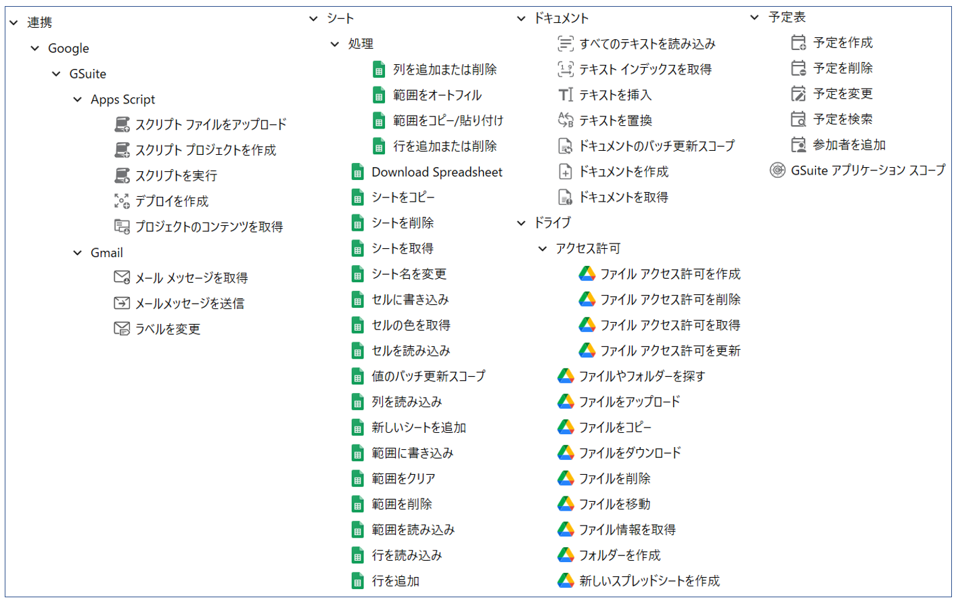The image size is (956, 602).
Task: Click the Drive icon beside 新しいスプレッドシートを作成
Action: pos(566,580)
